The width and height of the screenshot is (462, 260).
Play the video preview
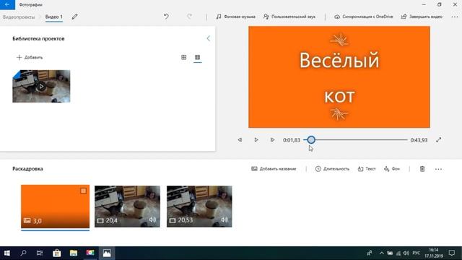click(x=256, y=140)
